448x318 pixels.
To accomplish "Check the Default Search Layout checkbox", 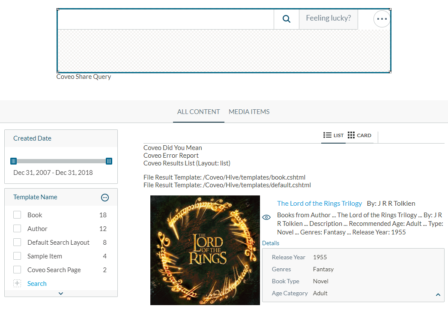I will tap(17, 242).
